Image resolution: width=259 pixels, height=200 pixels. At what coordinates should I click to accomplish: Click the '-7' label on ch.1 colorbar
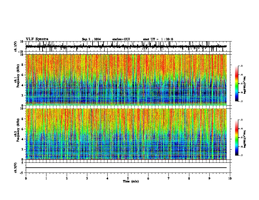pyautogui.click(x=241, y=101)
